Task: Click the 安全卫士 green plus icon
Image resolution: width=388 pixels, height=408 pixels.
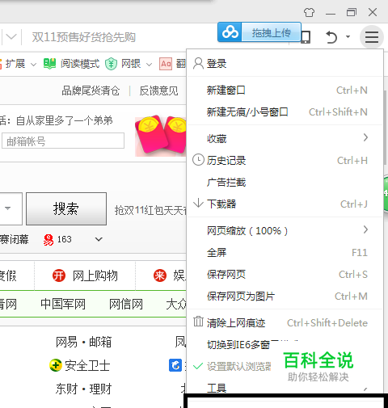Action: [x=56, y=365]
